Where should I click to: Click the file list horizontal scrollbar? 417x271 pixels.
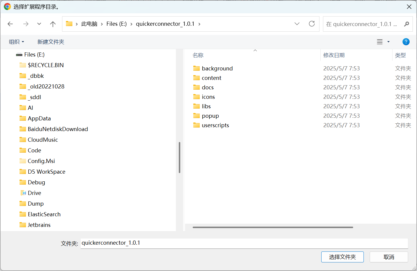point(273,227)
